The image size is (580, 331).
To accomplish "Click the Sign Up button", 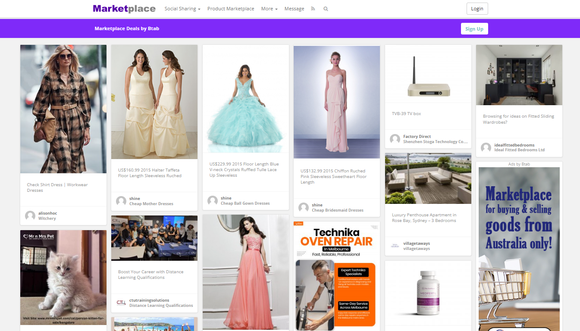I will (x=474, y=29).
